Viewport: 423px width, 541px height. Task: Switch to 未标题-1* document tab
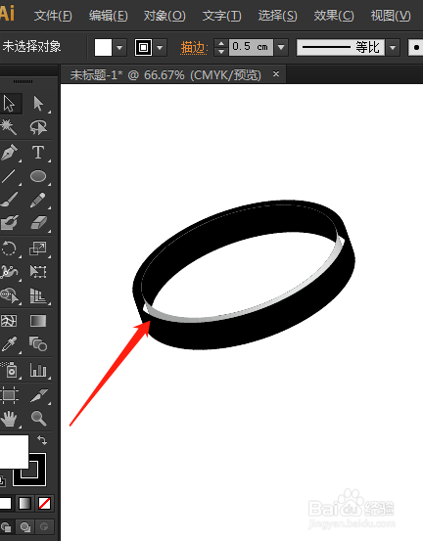[165, 75]
